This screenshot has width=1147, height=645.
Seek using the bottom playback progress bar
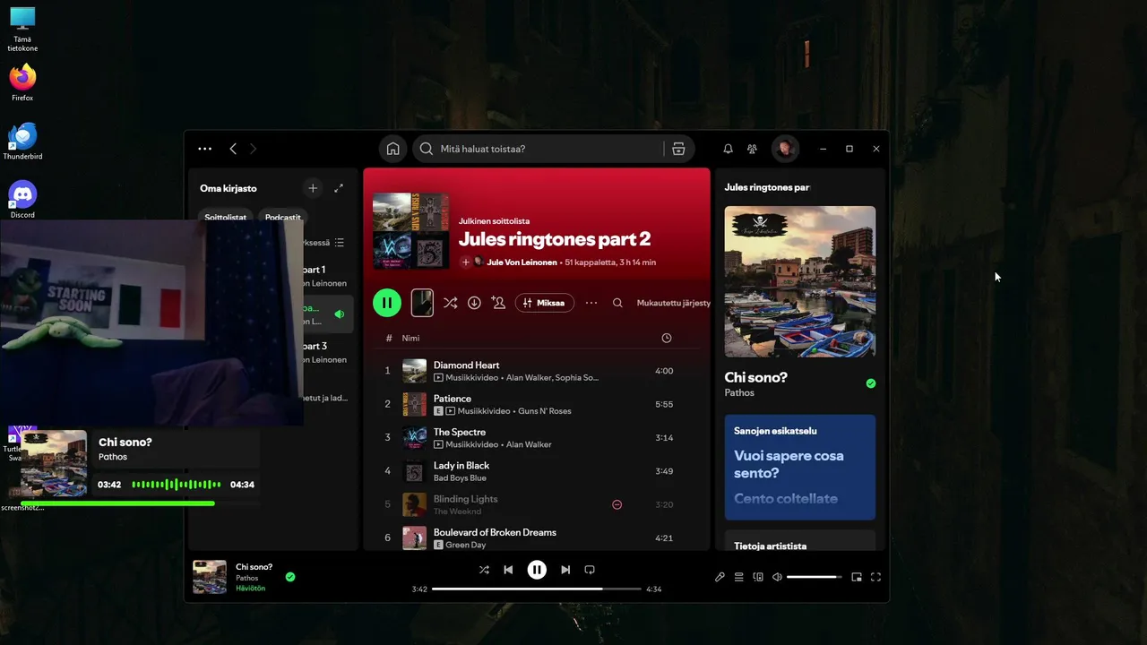(x=536, y=589)
